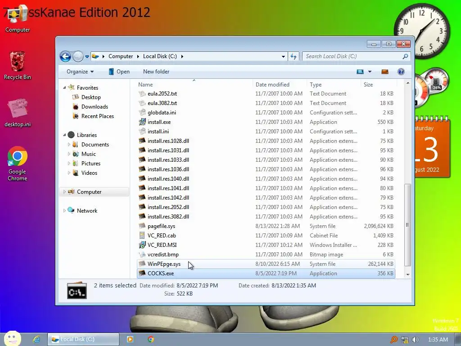Select the globdata.ini file icon
This screenshot has width=461, height=346.
click(x=142, y=112)
